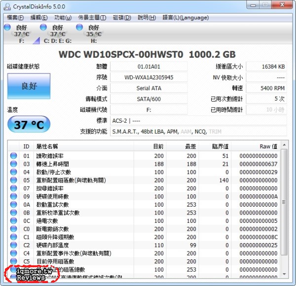Click the power on count field 5 次
Screen dimensions: 296x286
tap(266, 99)
